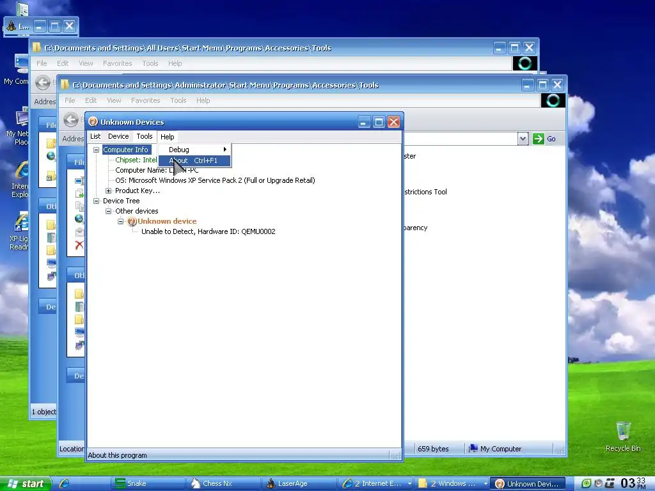Click folder icon in All Users window title bar
This screenshot has width=655, height=491.
(x=36, y=47)
